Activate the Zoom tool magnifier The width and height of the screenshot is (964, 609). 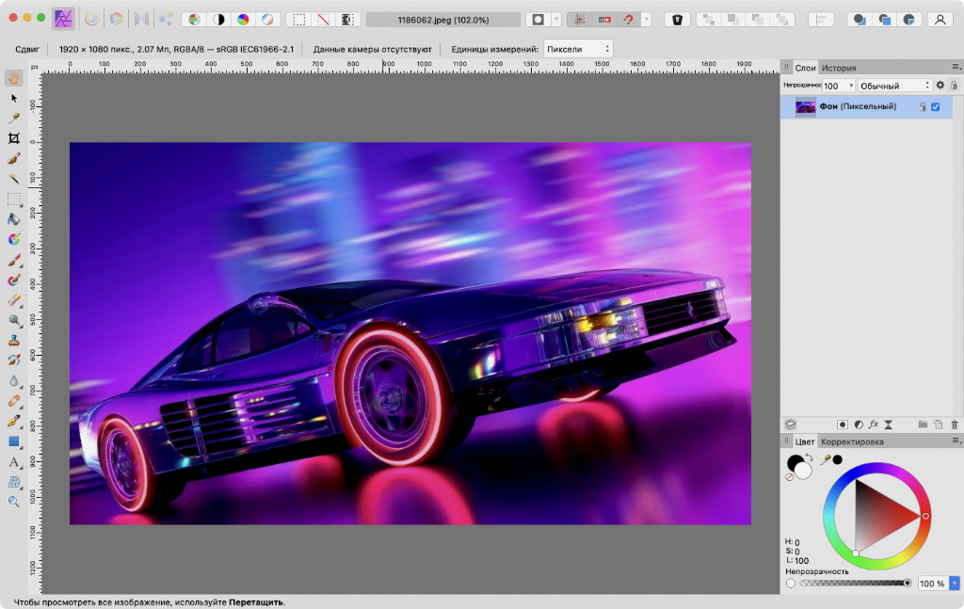coord(14,502)
